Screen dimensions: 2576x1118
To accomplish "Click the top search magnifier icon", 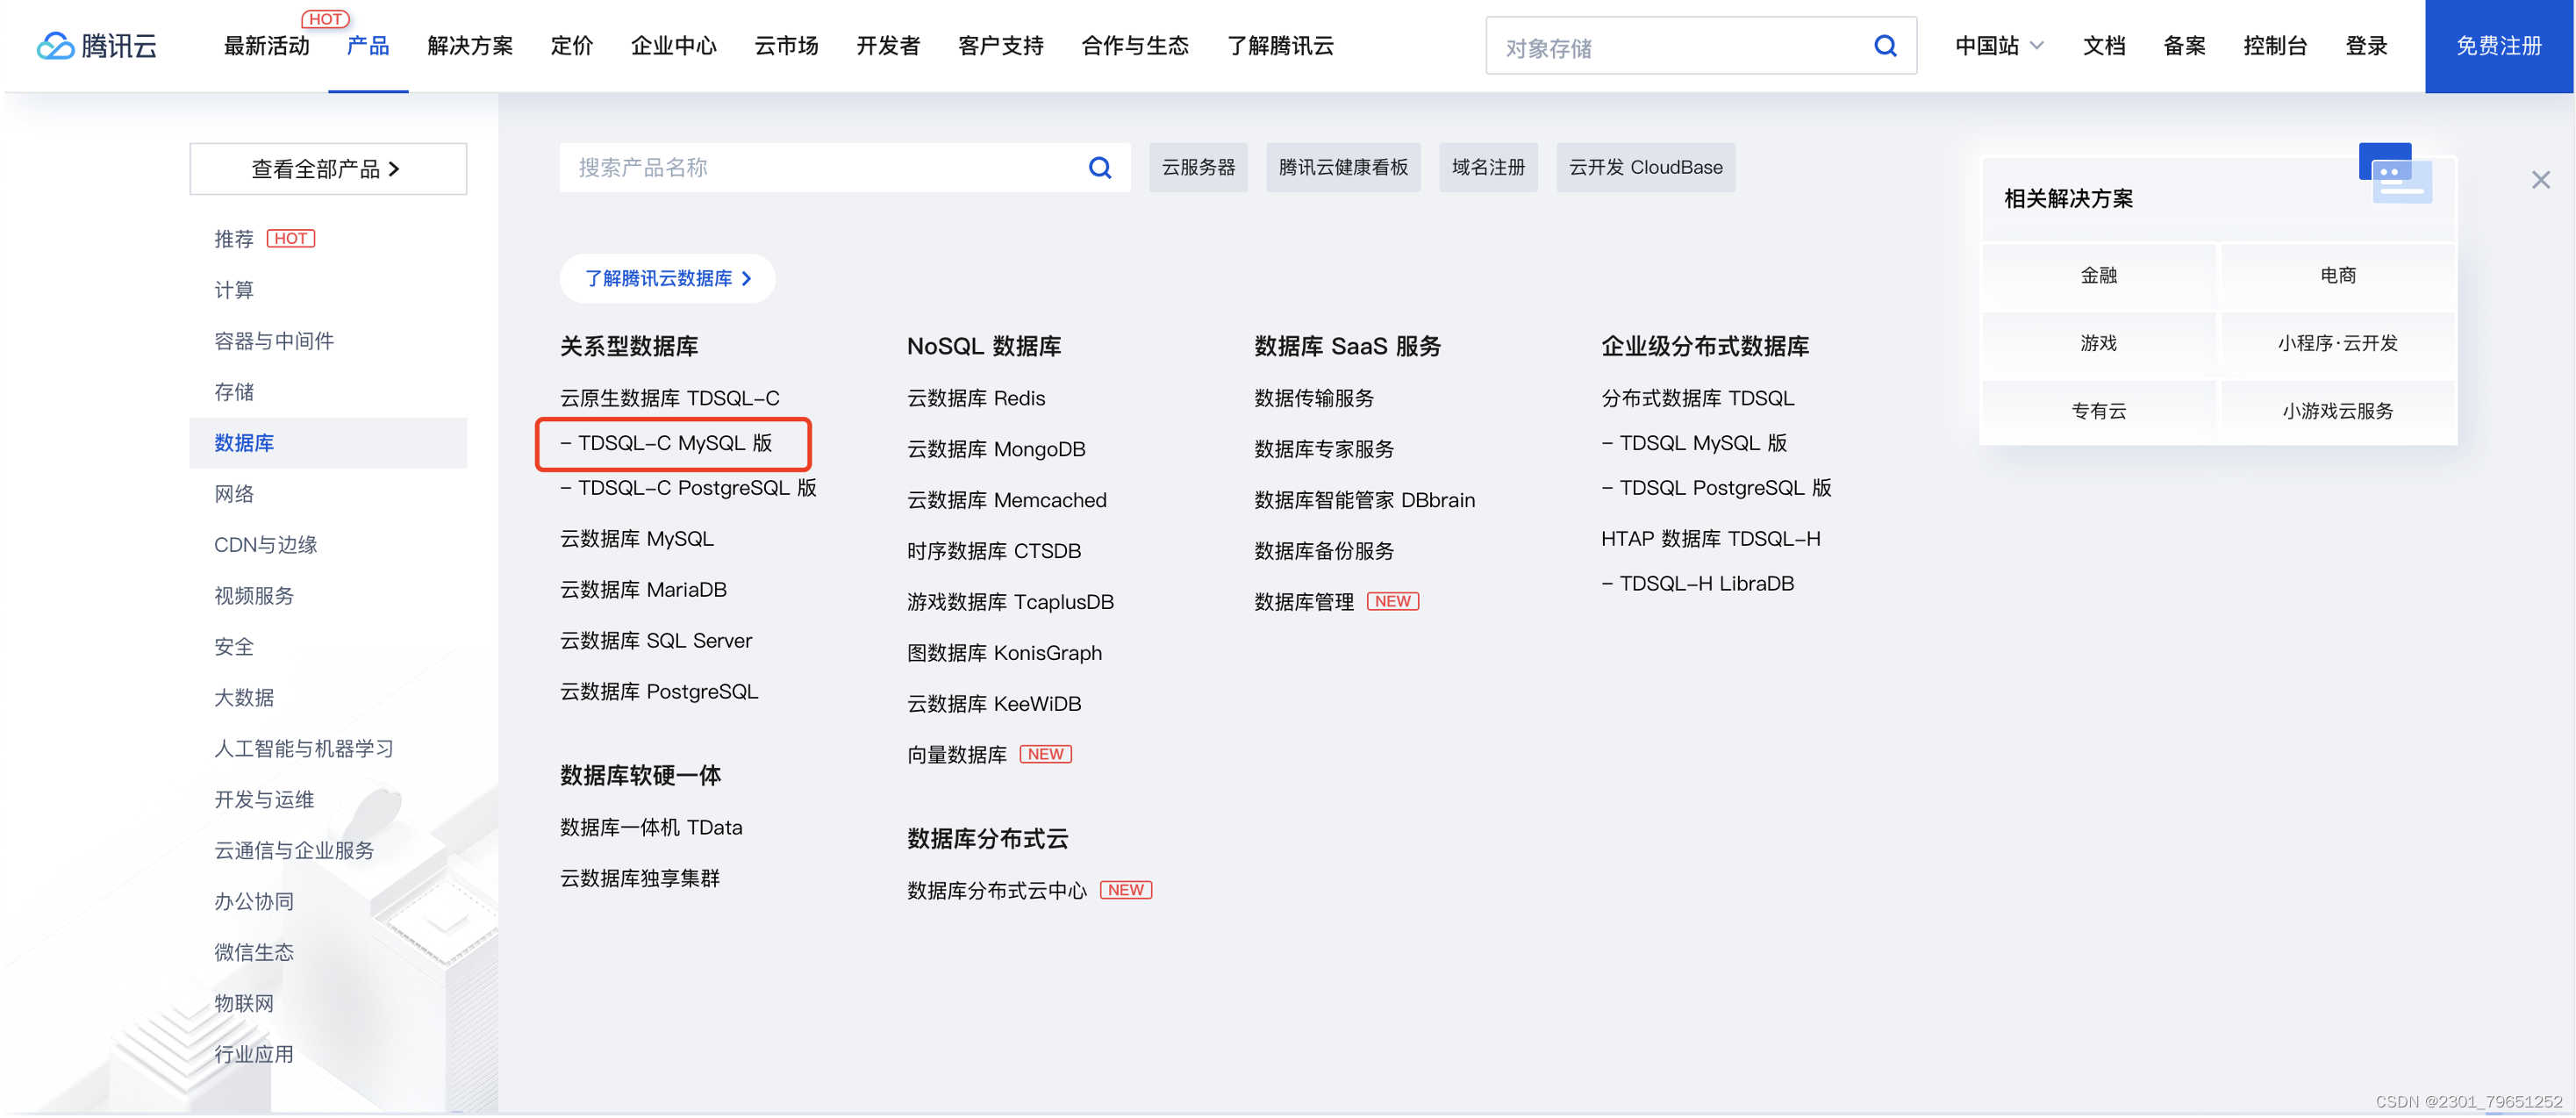I will pos(1884,46).
